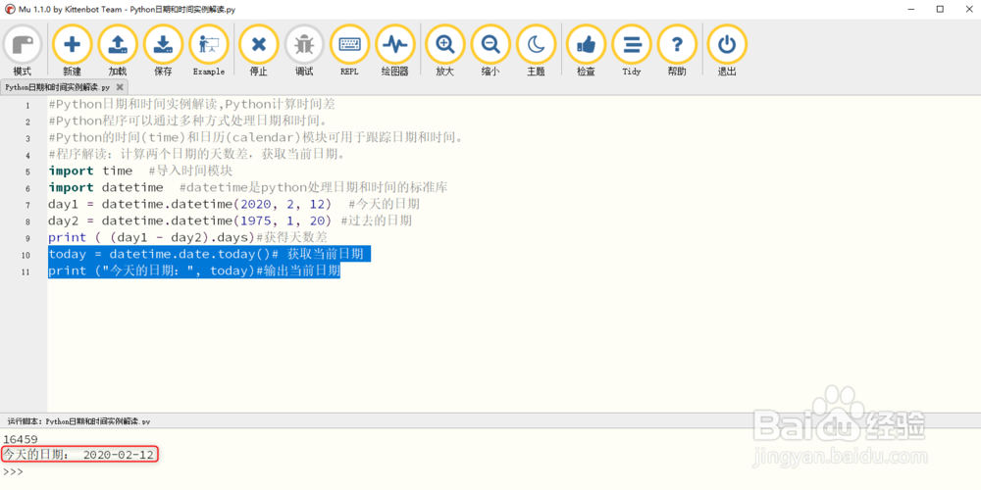Close the Python日期和时间实例解读.py tab
981x490 pixels.
pos(120,87)
